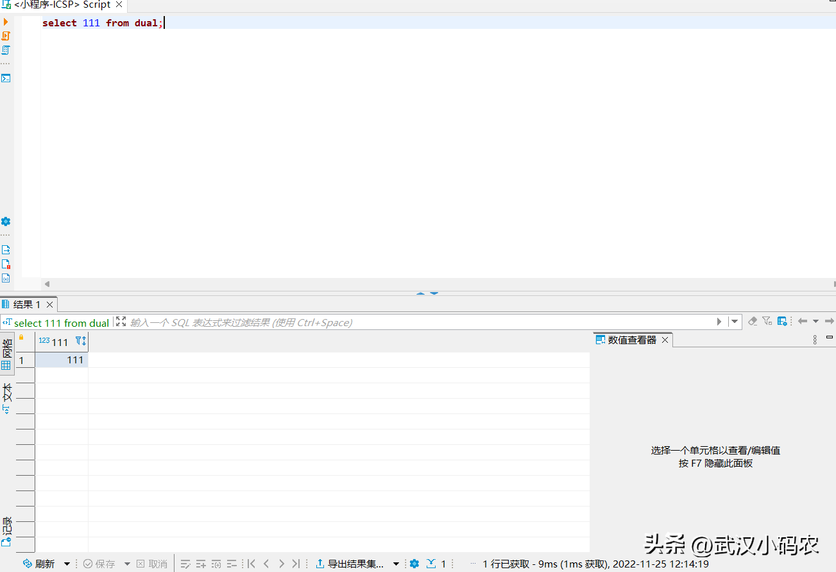Click the 保存 save button
Viewport: 836px width, 572px height.
click(x=99, y=564)
